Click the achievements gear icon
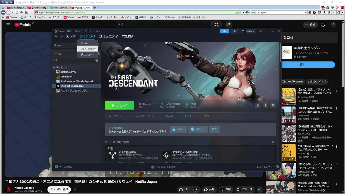This screenshot has width=345, height=194. [x=187, y=105]
